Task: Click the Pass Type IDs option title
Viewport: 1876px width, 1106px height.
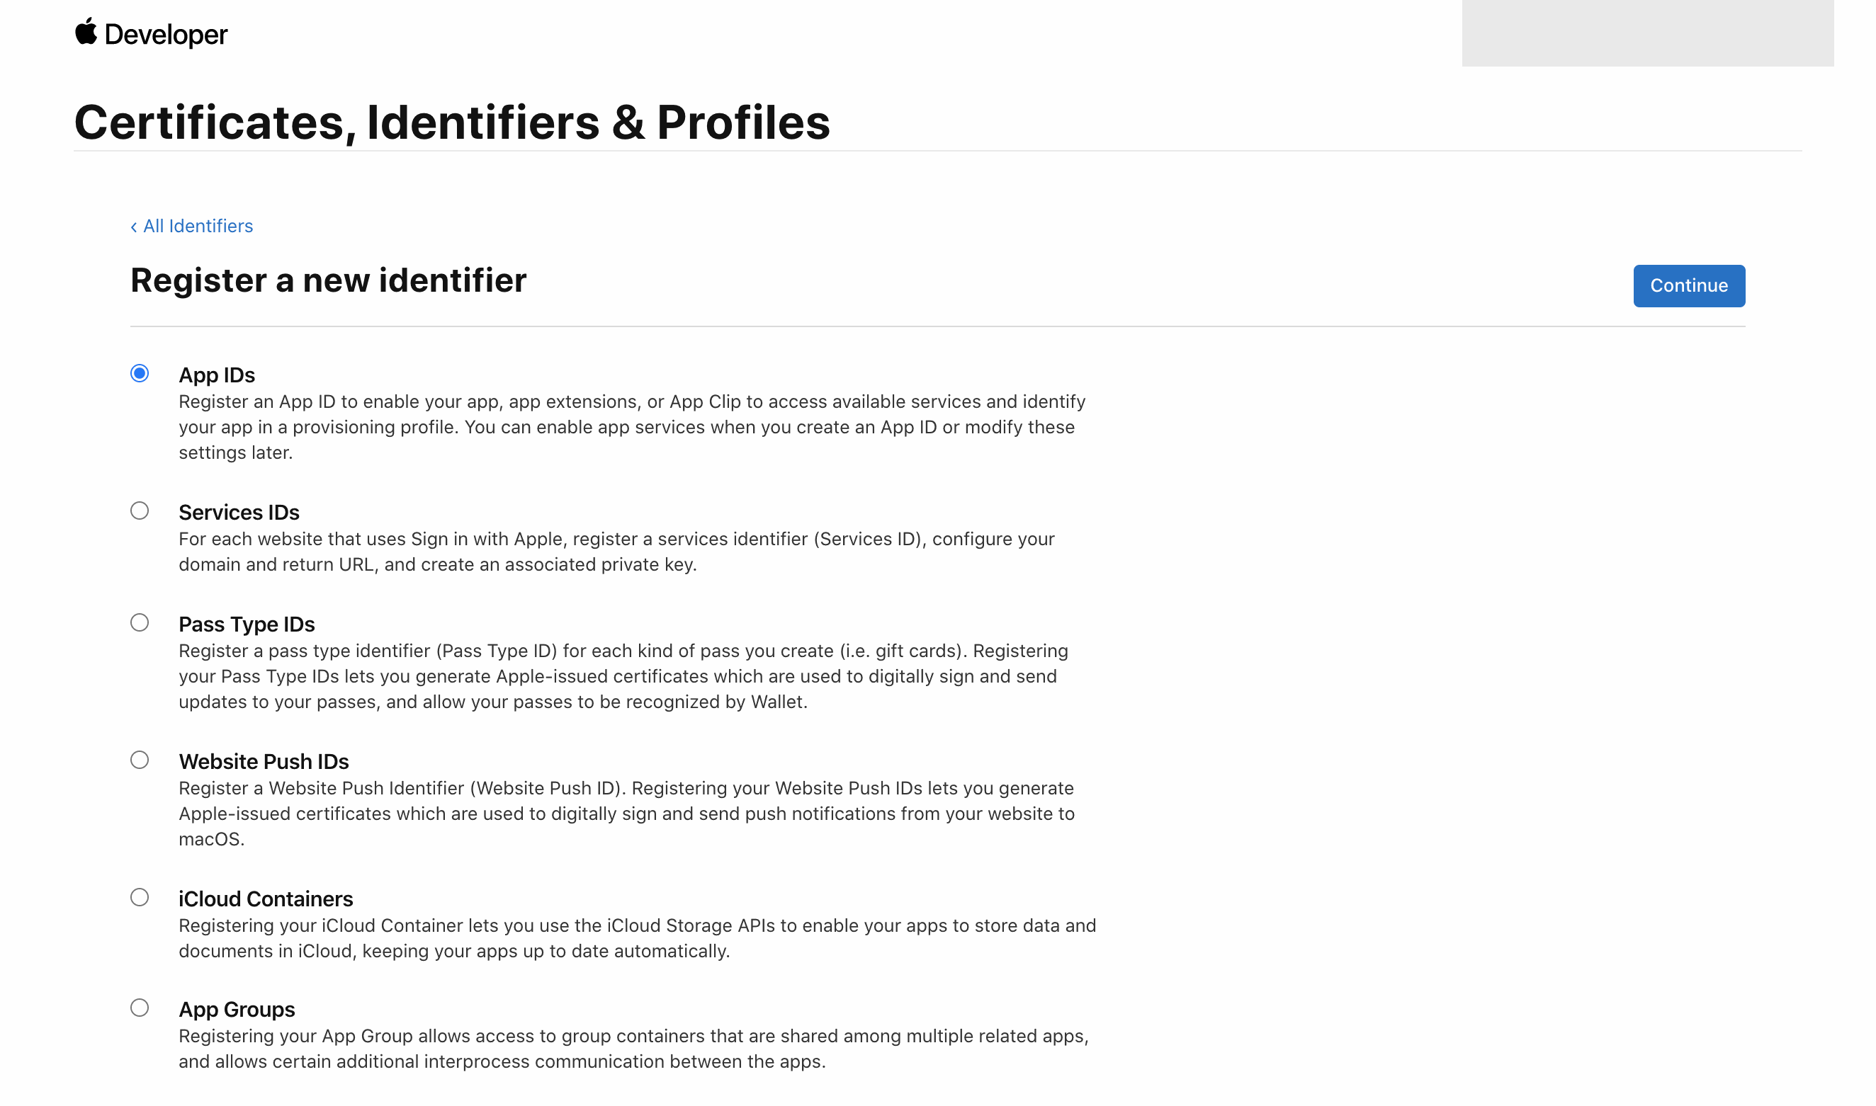Action: pyautogui.click(x=246, y=624)
